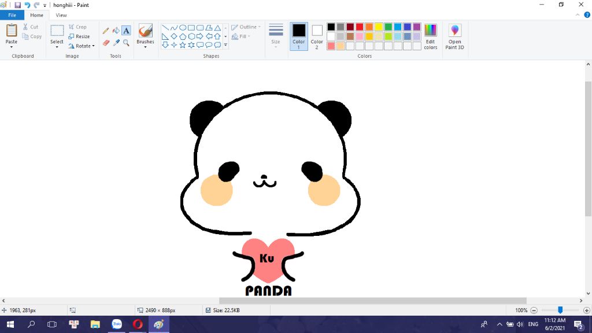Image resolution: width=592 pixels, height=333 pixels.
Task: Click the Save icon in quick access toolbar
Action: coord(17,5)
